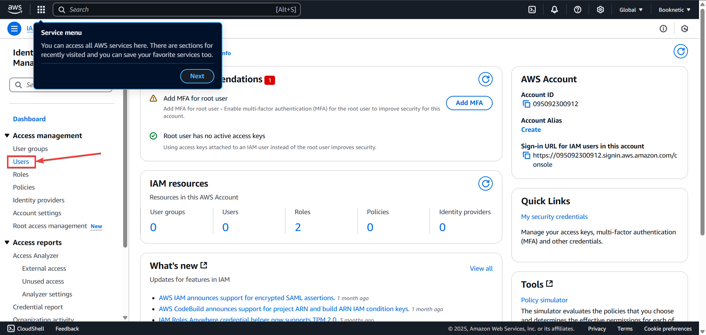Open Roles in the sidebar
Viewport: 706px width, 335px height.
pos(21,174)
